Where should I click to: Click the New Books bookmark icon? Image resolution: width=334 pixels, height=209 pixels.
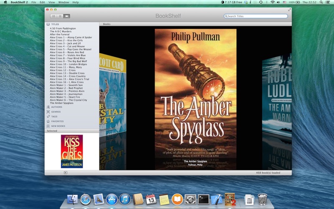tap(48, 126)
